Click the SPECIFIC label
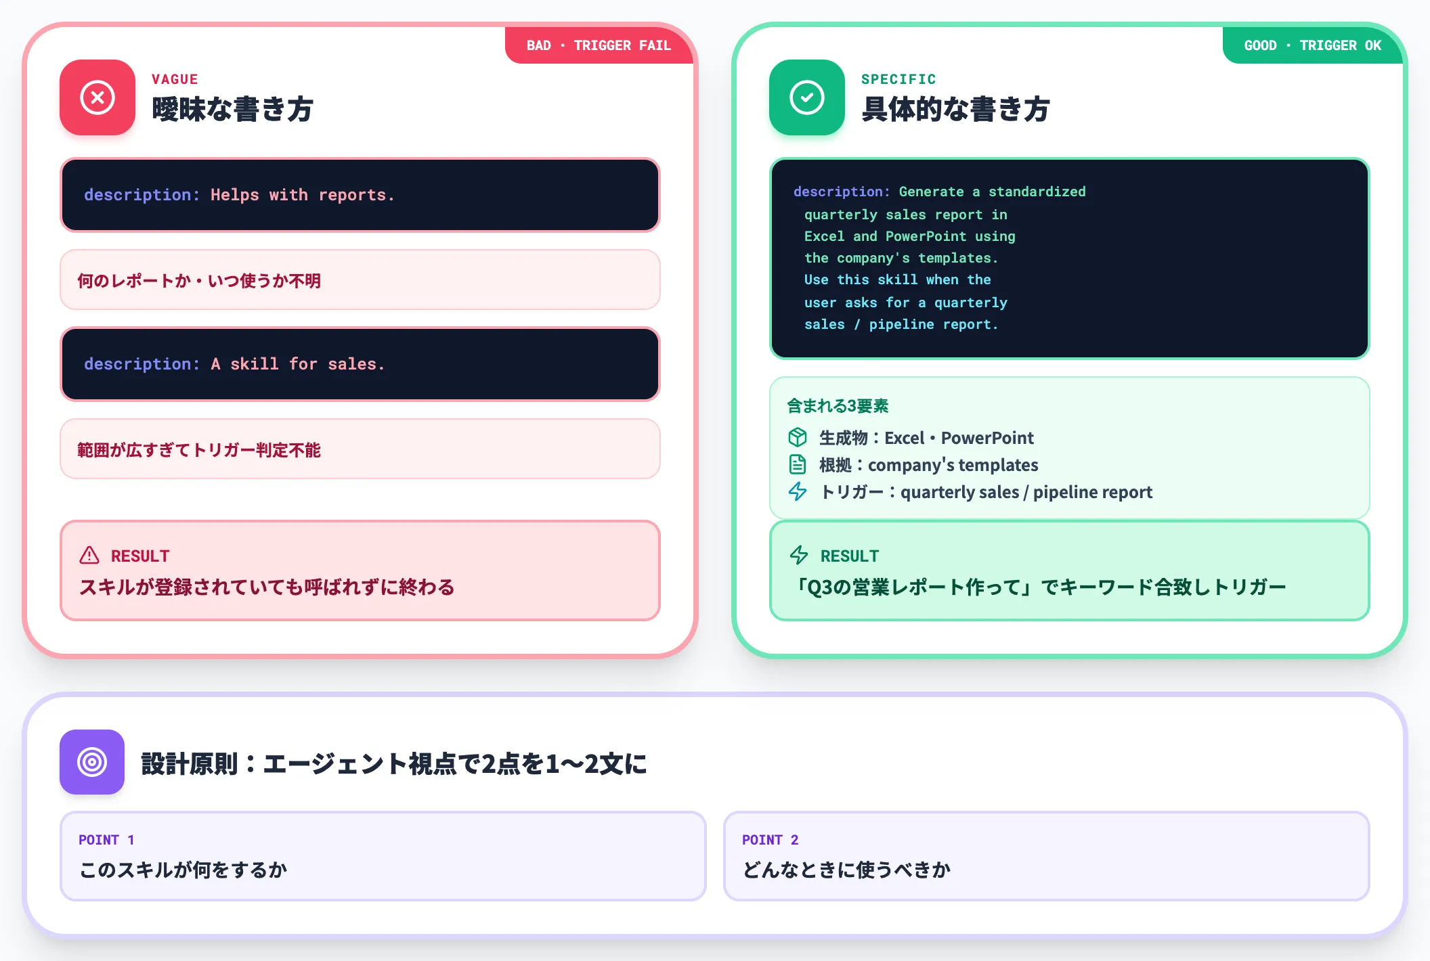 [898, 79]
